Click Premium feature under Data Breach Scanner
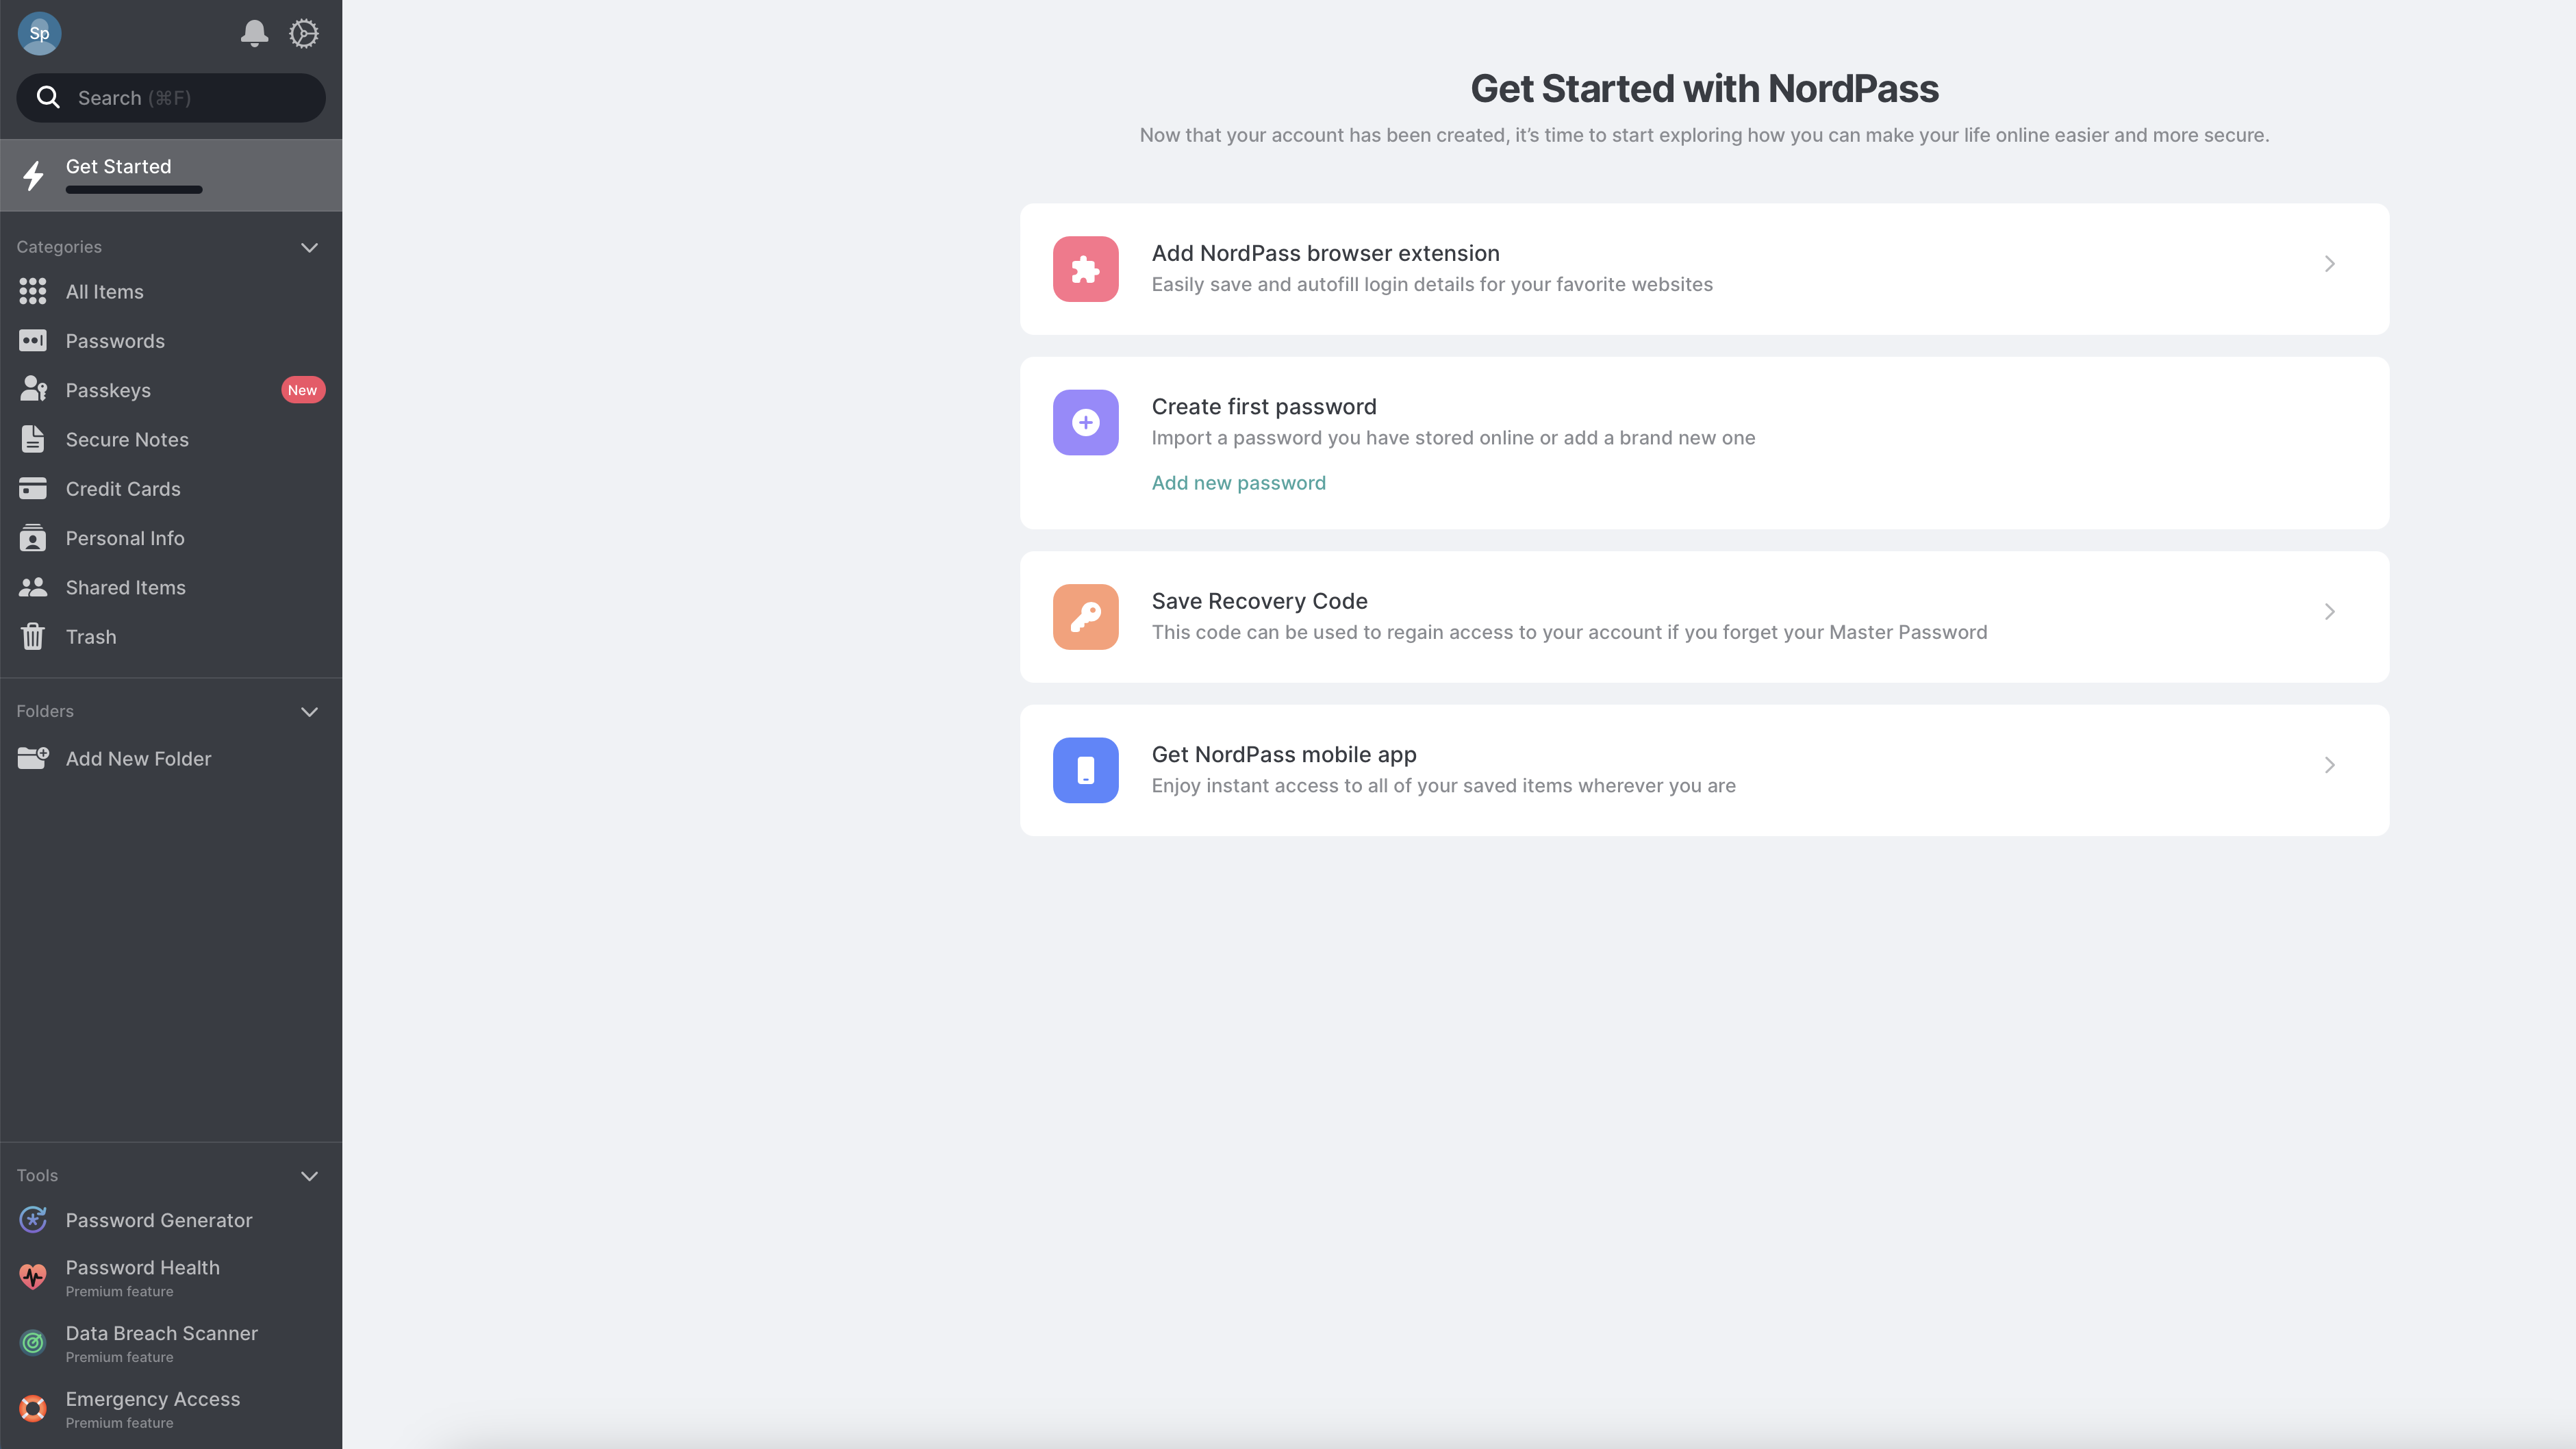This screenshot has height=1449, width=2576. pyautogui.click(x=119, y=1357)
